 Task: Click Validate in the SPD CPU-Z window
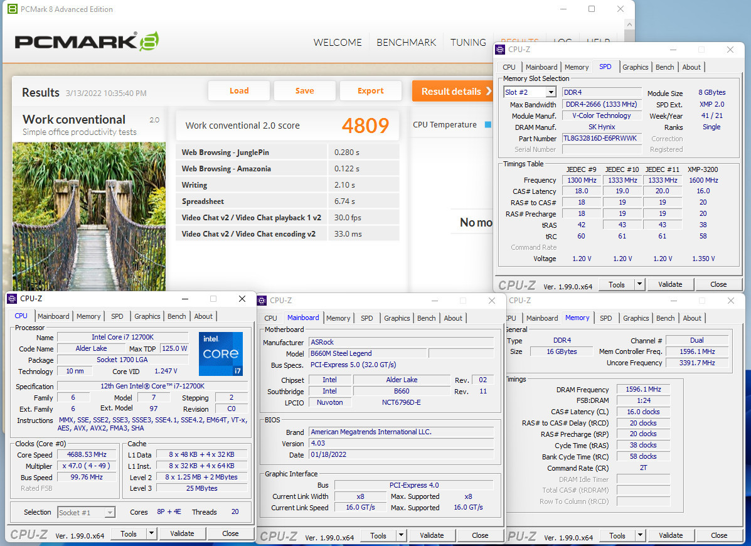[x=669, y=284]
